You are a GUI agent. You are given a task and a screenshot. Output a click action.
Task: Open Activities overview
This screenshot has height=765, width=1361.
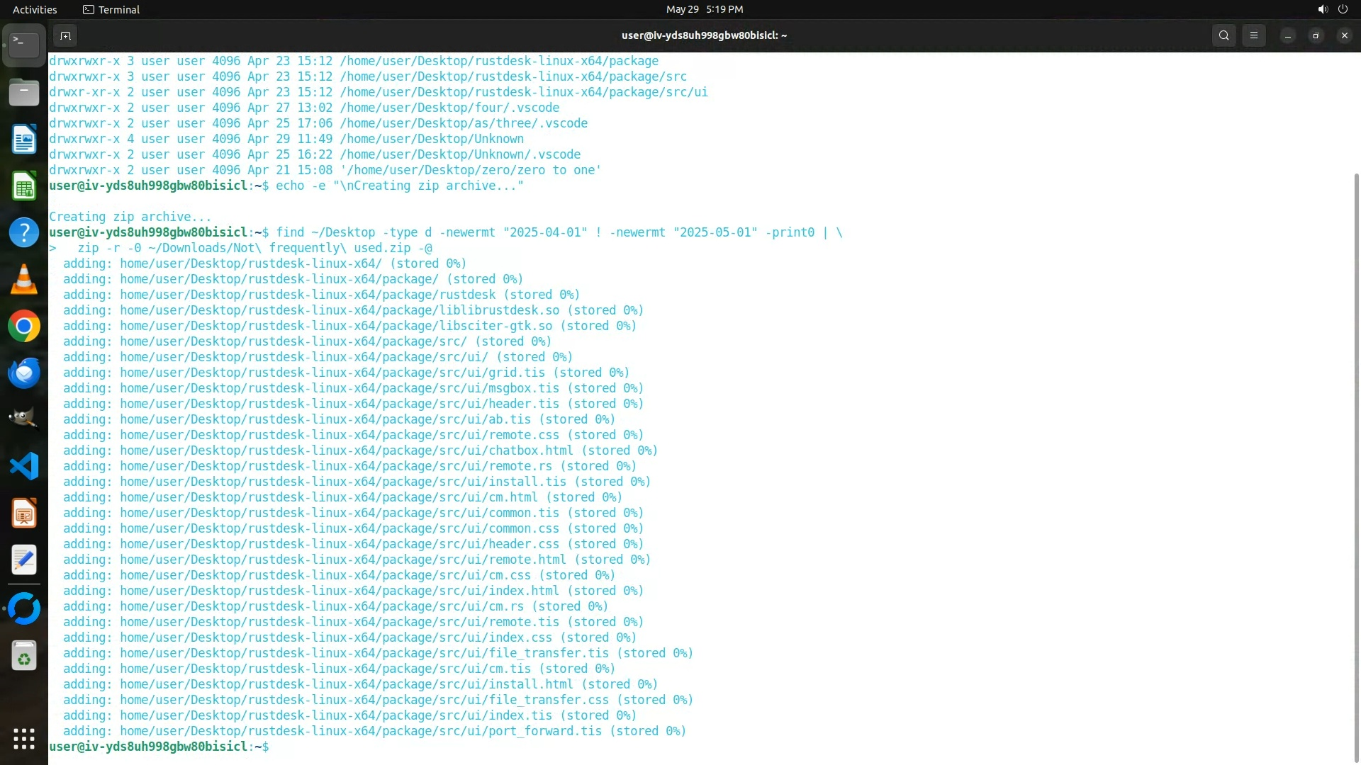pyautogui.click(x=35, y=9)
